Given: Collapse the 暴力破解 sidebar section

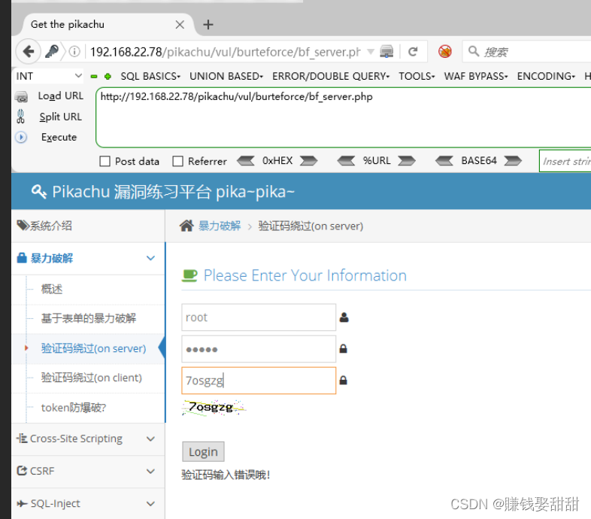Looking at the screenshot, I should tap(151, 258).
